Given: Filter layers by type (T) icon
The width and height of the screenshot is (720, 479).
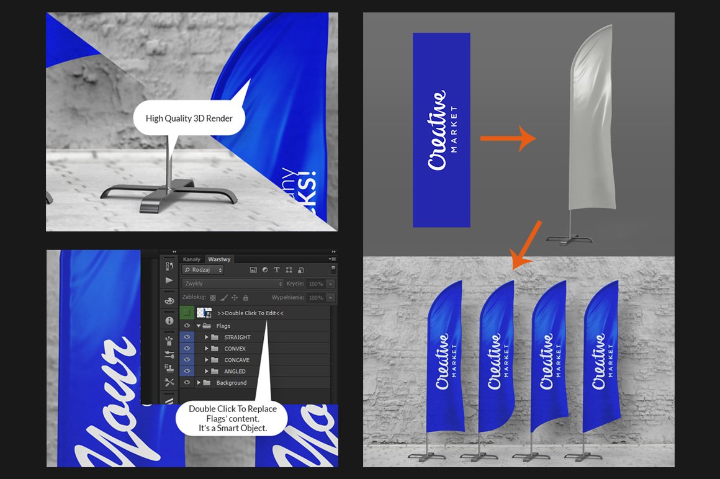Looking at the screenshot, I should [276, 270].
